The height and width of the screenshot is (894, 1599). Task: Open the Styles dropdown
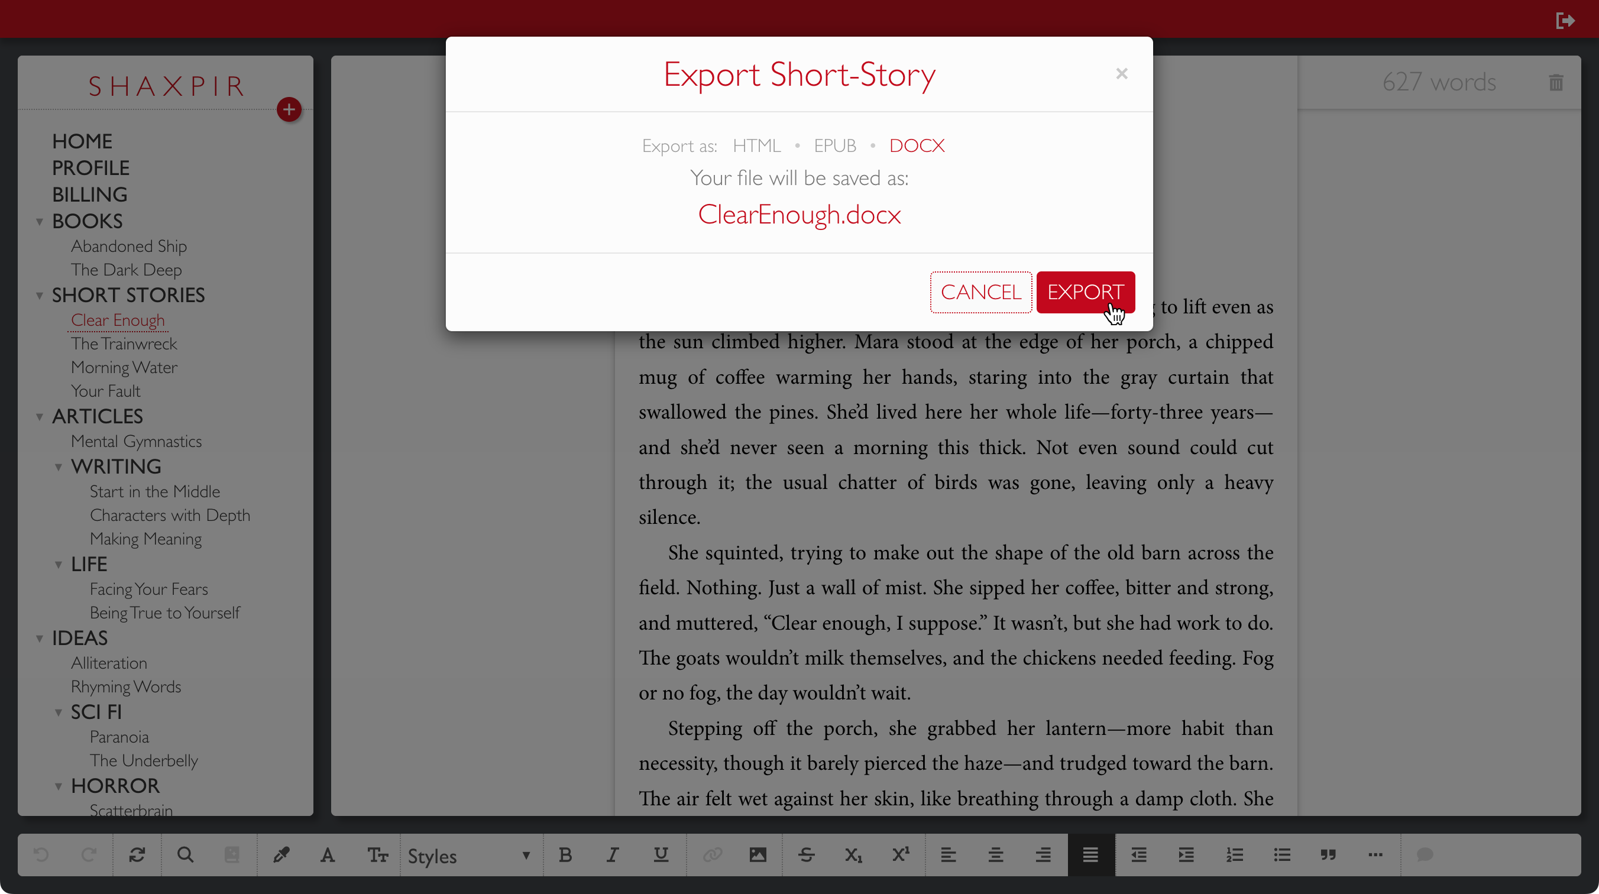pyautogui.click(x=470, y=856)
